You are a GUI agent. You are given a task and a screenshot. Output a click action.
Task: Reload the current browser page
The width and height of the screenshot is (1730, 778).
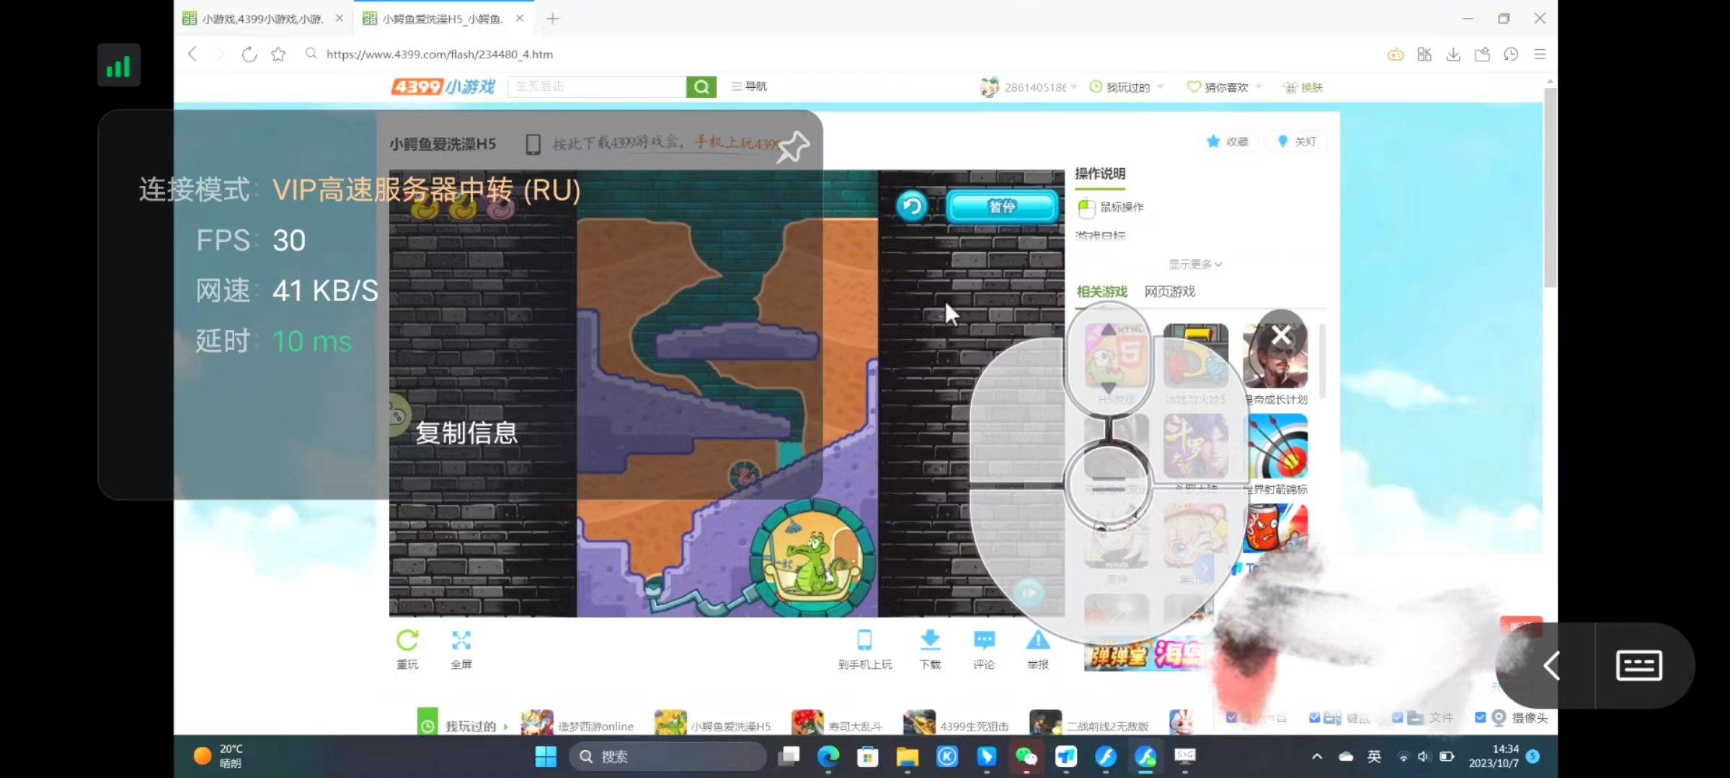[x=249, y=54]
